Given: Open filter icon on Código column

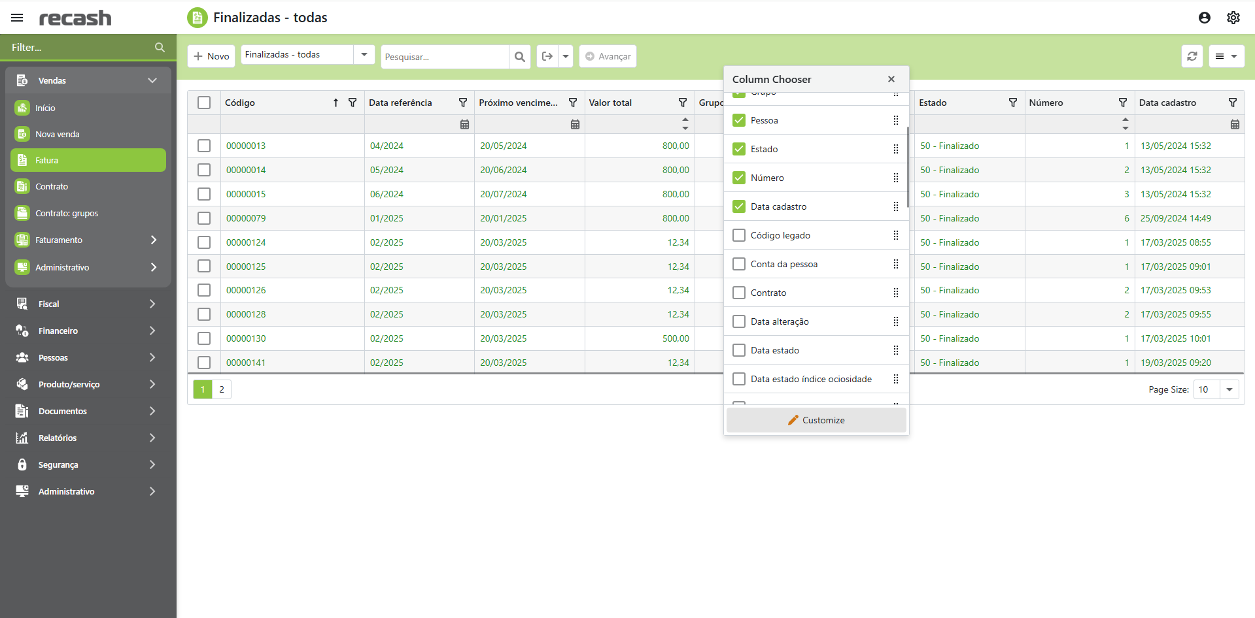Looking at the screenshot, I should coord(352,103).
